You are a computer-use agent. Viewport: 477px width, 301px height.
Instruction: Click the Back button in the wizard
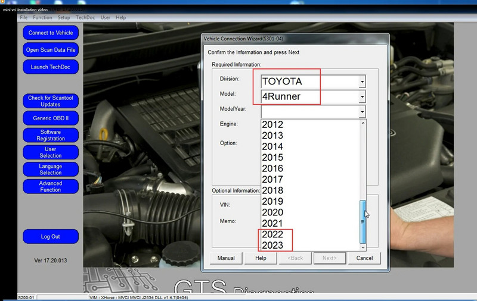tap(295, 258)
